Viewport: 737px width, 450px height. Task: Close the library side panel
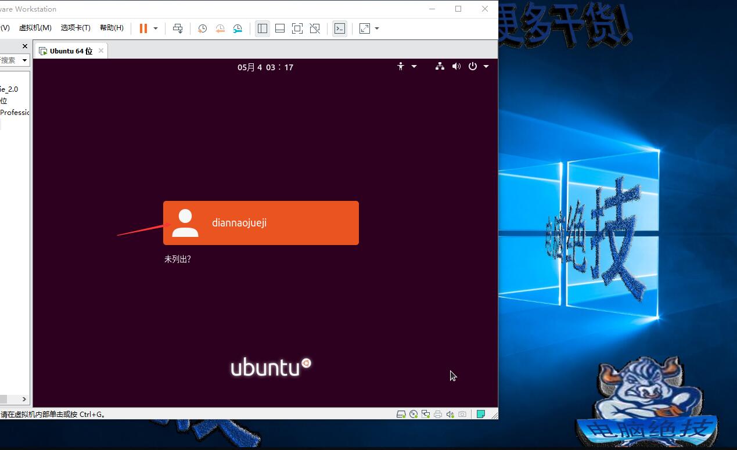click(x=25, y=46)
